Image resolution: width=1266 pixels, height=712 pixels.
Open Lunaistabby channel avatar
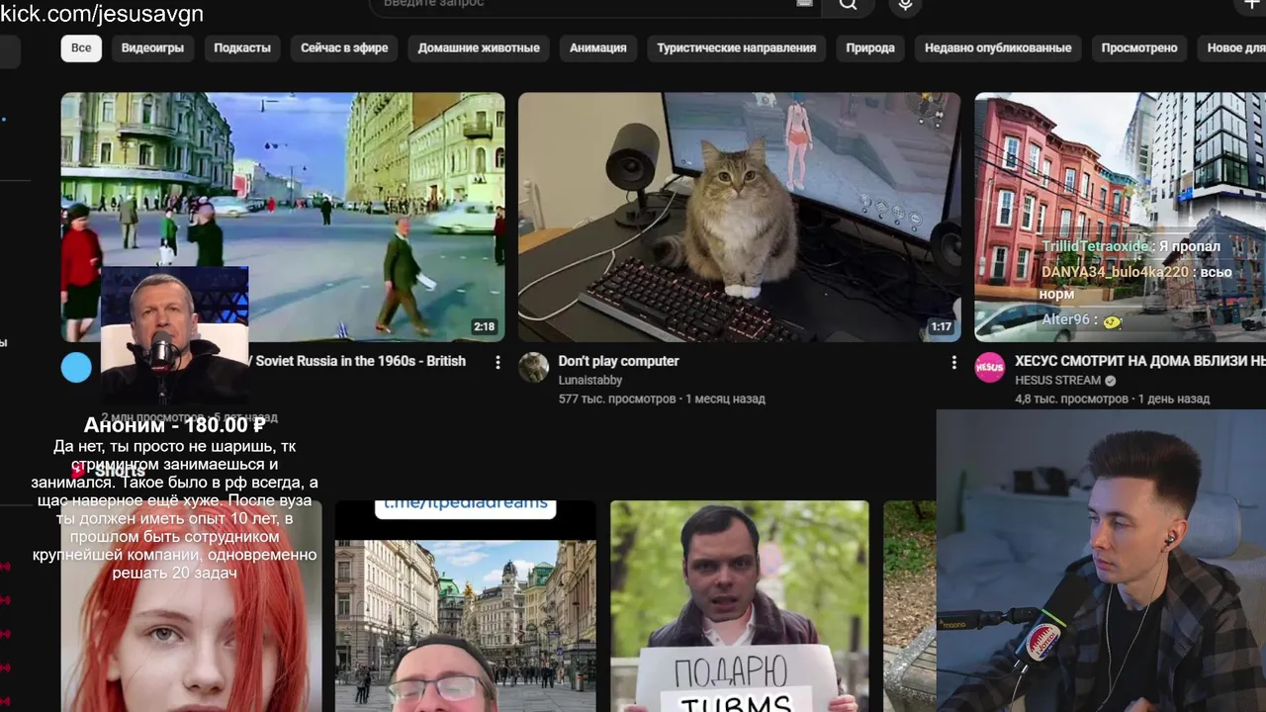point(534,367)
